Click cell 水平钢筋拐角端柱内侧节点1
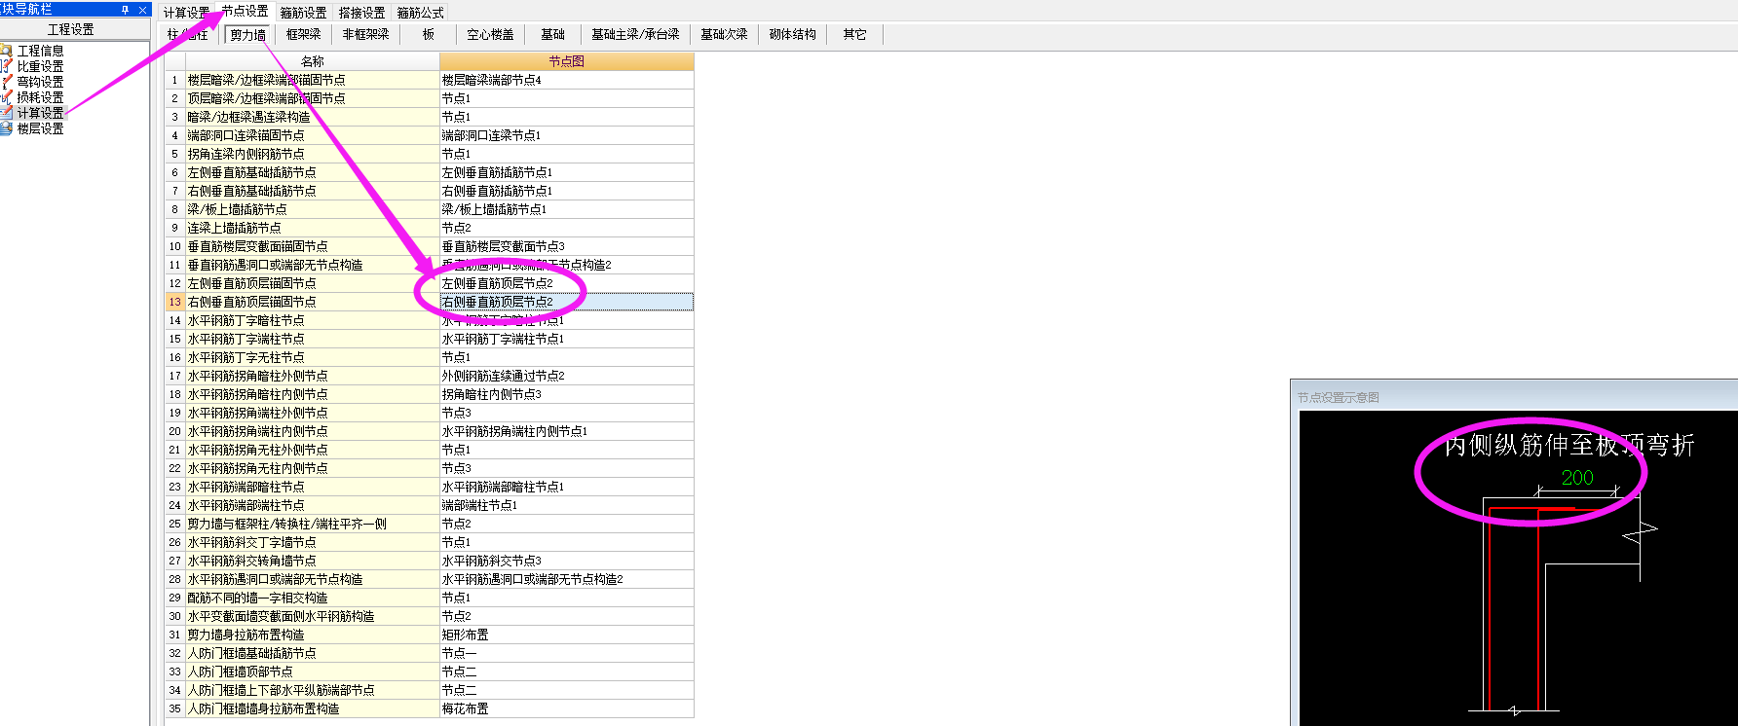1738x726 pixels. [x=566, y=431]
